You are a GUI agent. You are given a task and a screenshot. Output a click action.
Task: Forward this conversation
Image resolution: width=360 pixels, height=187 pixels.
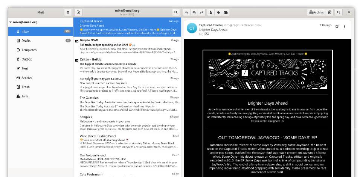[x=201, y=12]
